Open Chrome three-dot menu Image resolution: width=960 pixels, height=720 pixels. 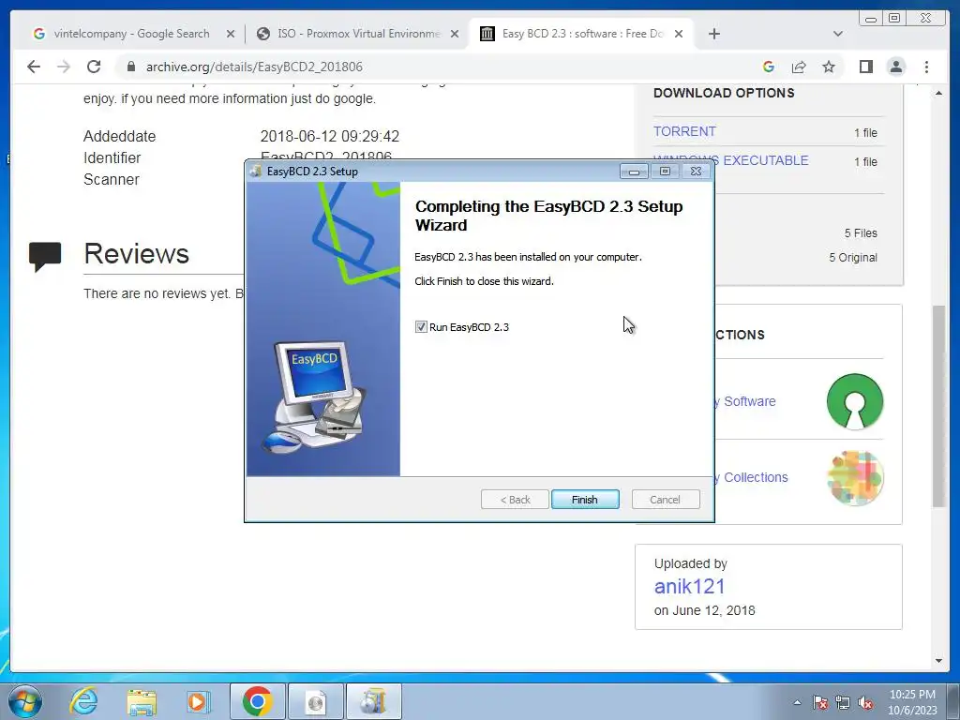tap(926, 67)
